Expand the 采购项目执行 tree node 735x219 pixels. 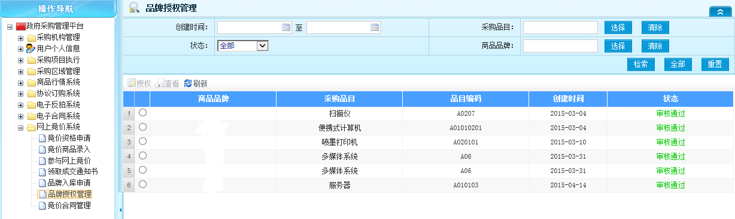point(20,60)
